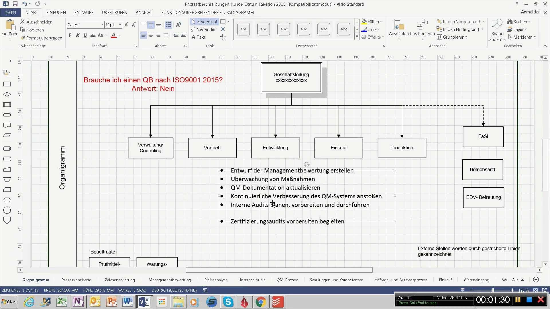Switch to the EINFÜGEN ribbon tab
Screen dimensions: 550x309
pyautogui.click(x=56, y=13)
